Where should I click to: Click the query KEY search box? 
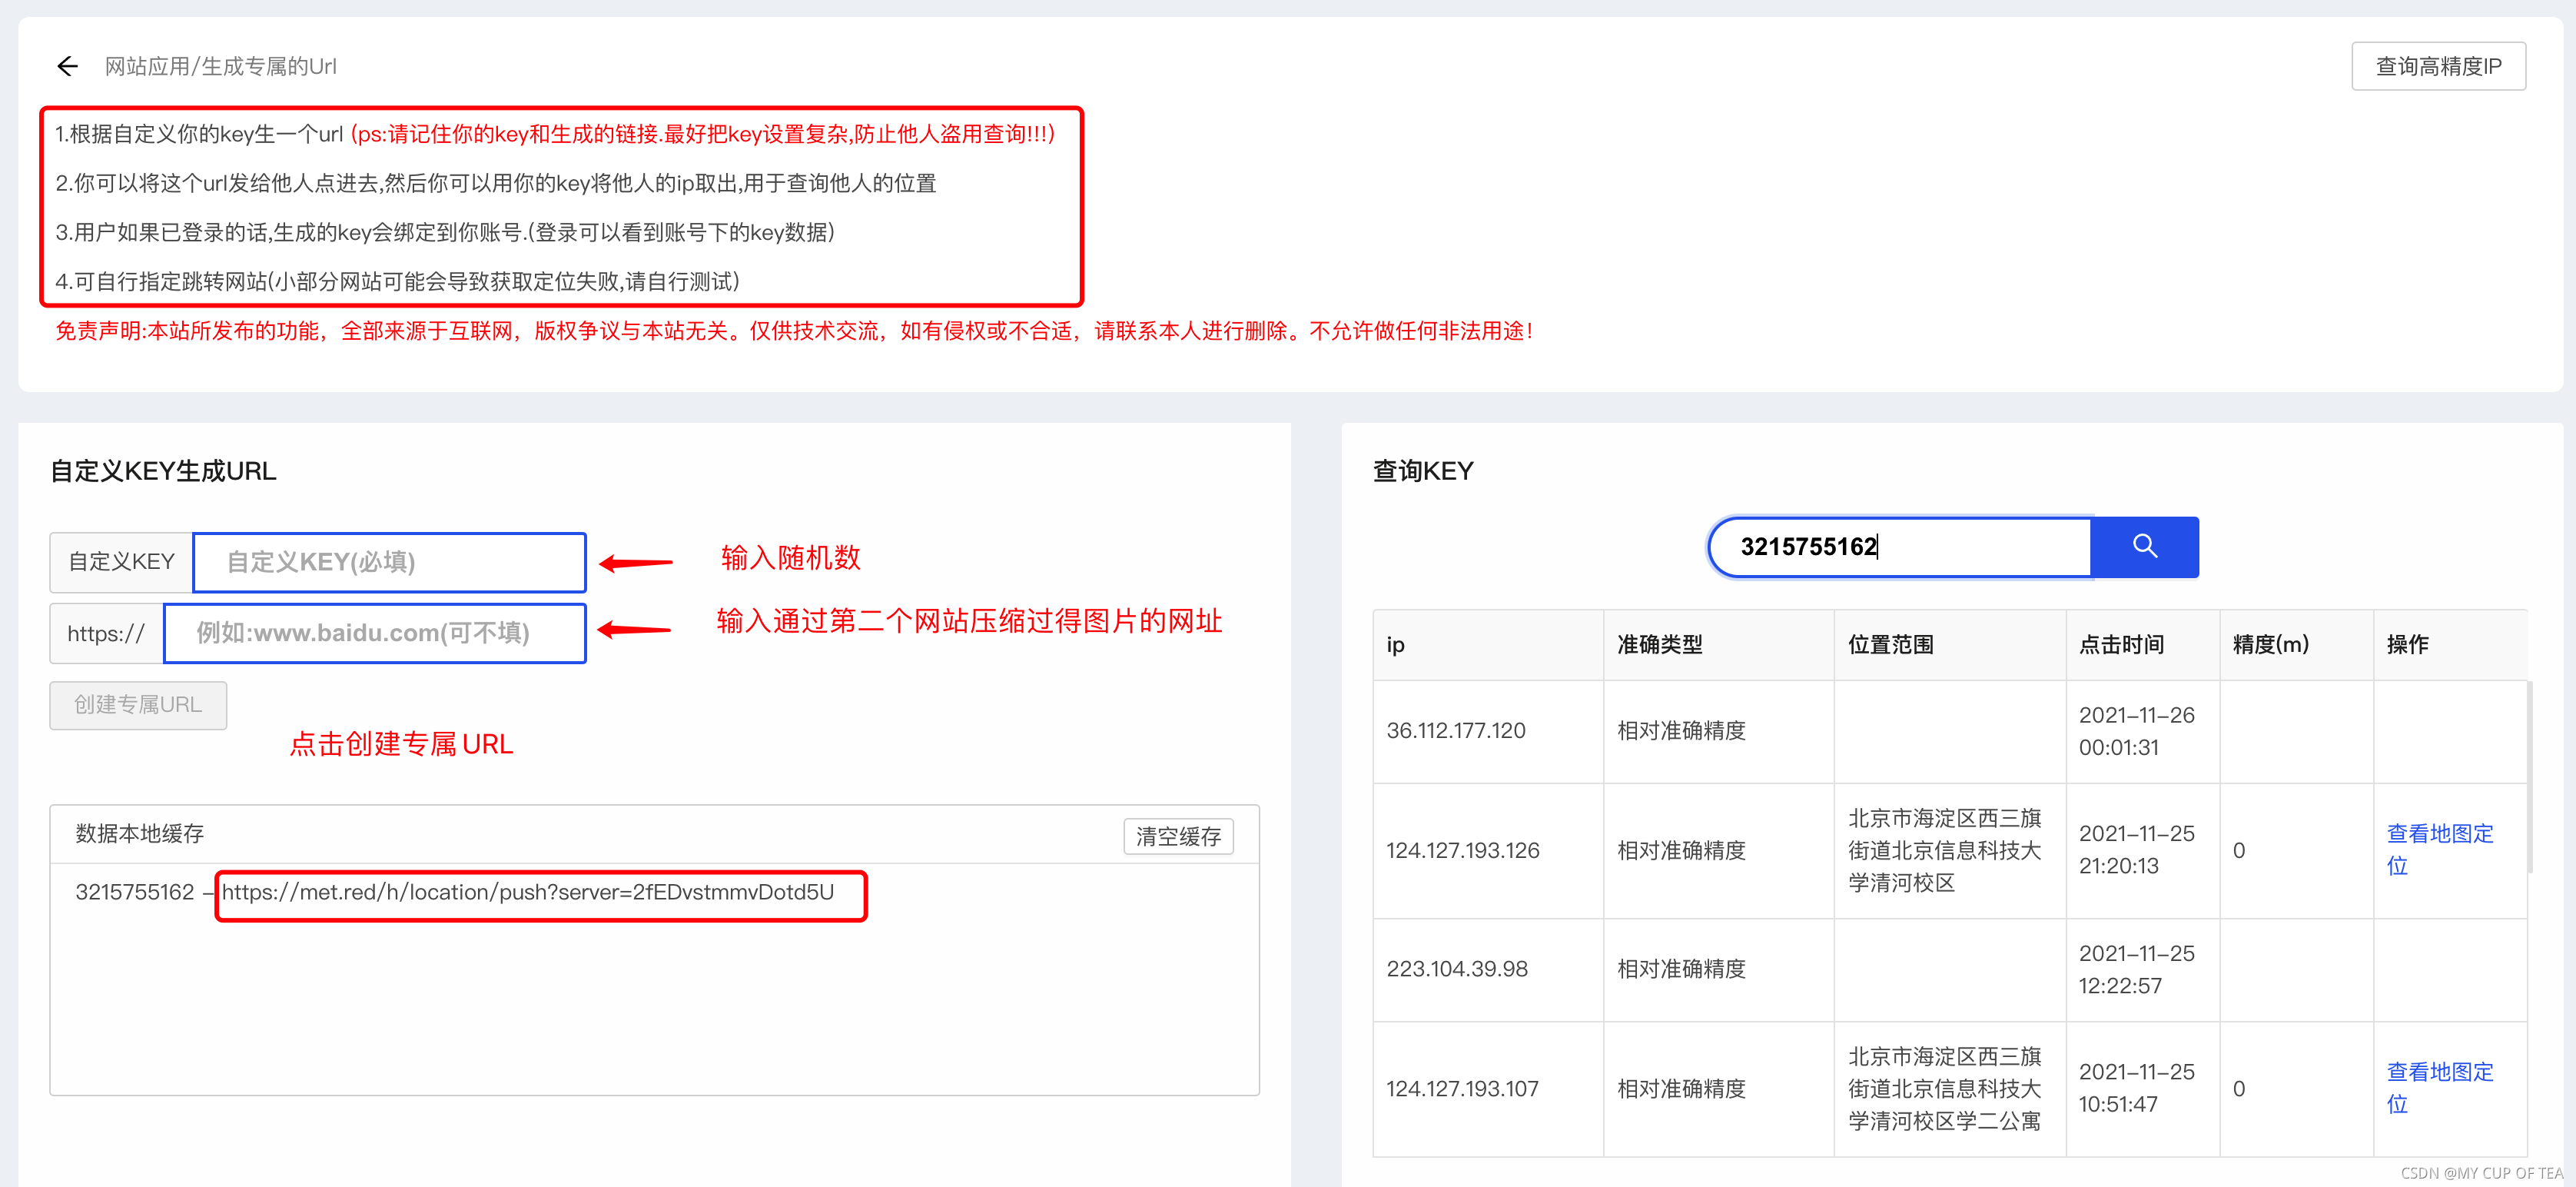(1900, 546)
